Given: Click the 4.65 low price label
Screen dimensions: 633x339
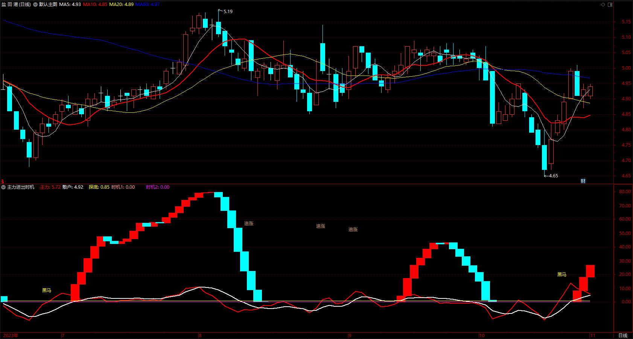Looking at the screenshot, I should click(x=554, y=176).
